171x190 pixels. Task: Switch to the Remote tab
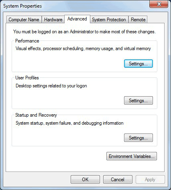coord(138,20)
